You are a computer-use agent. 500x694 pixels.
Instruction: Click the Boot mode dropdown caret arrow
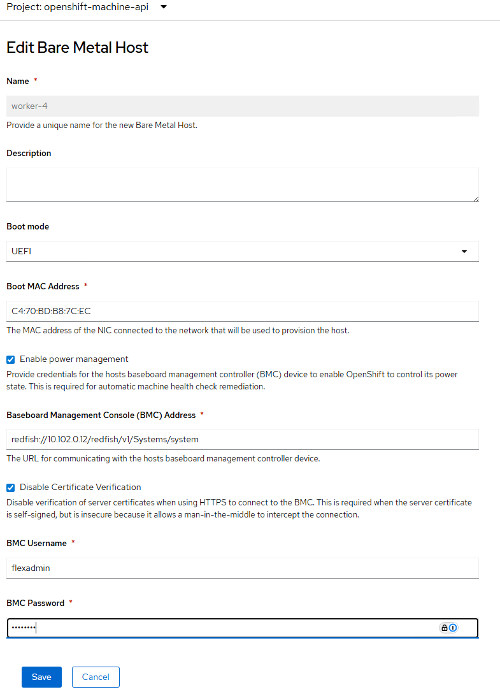point(464,251)
